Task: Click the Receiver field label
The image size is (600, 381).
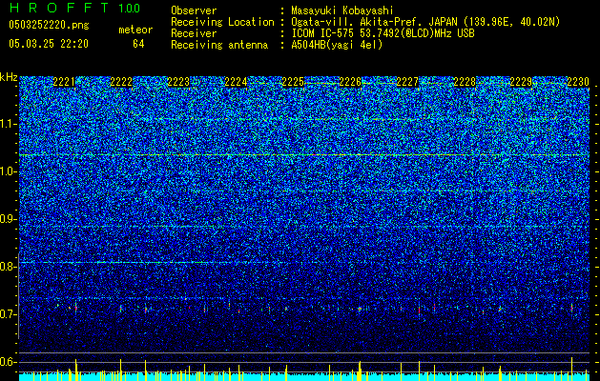Action: click(194, 33)
